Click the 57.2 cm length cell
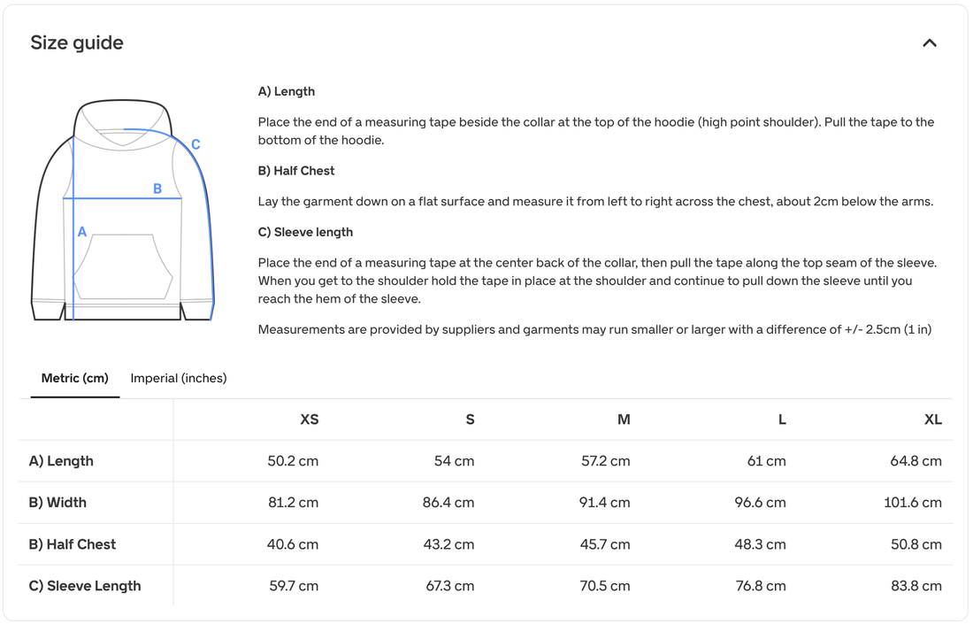 605,461
